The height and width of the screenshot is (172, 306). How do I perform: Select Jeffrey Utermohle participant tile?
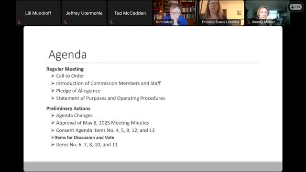[x=84, y=13]
